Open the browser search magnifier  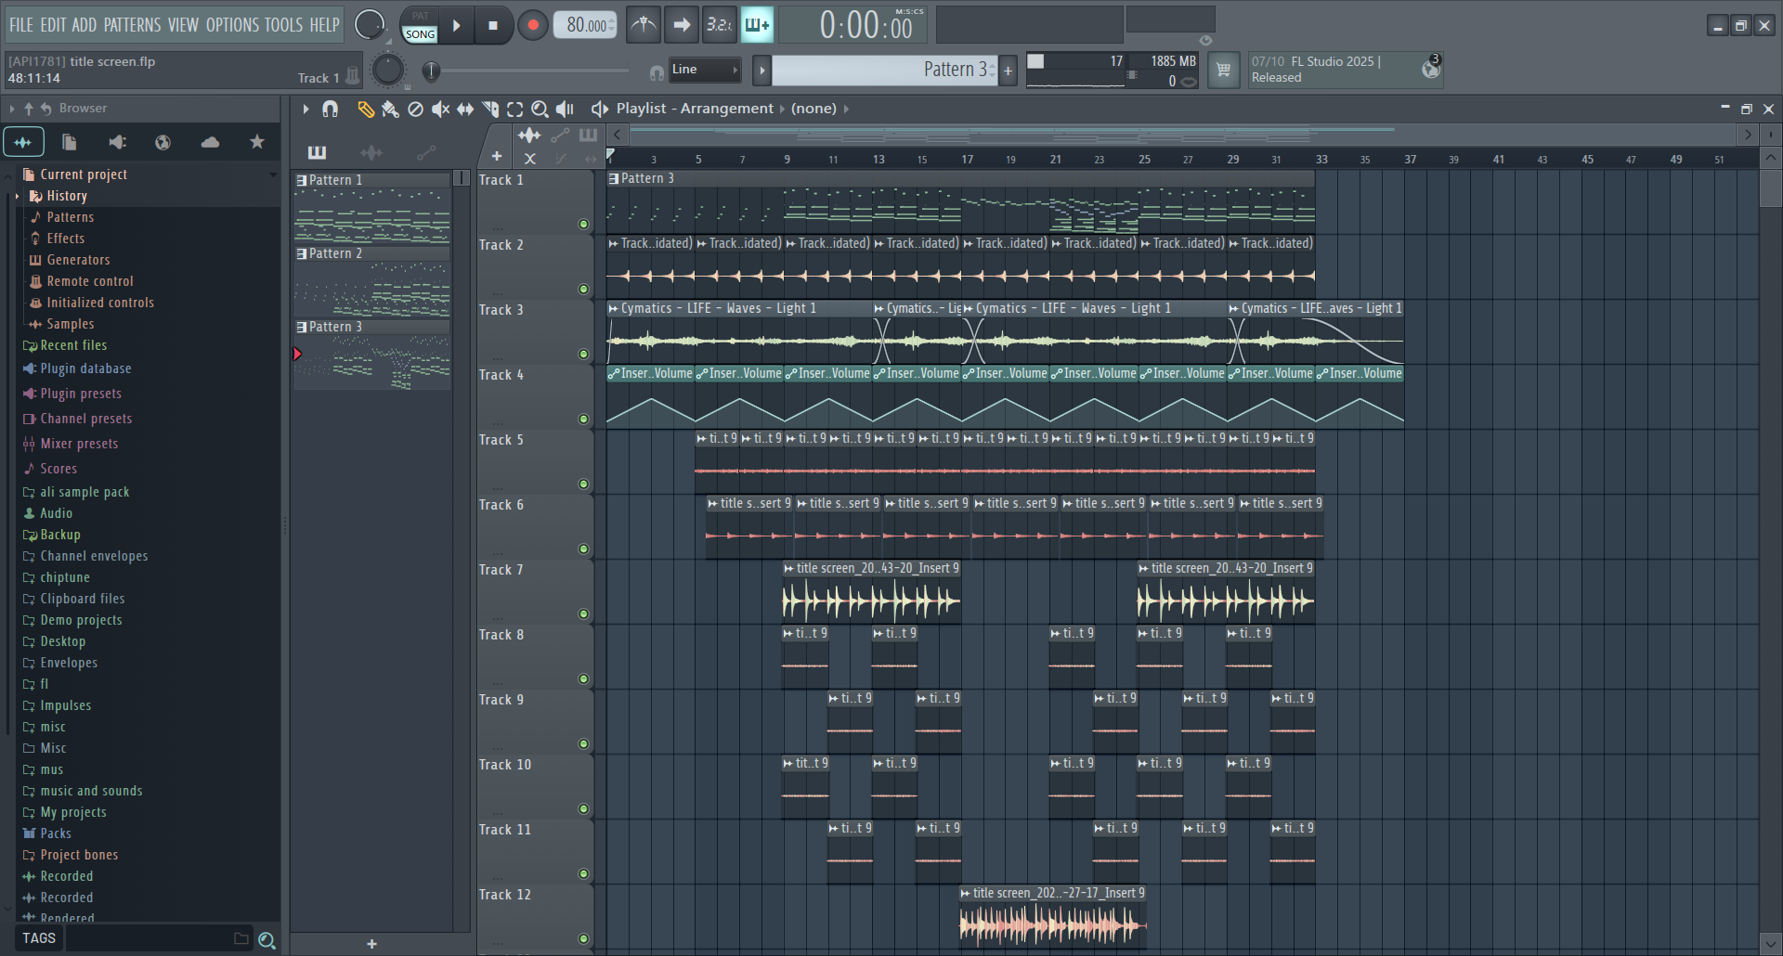[267, 940]
